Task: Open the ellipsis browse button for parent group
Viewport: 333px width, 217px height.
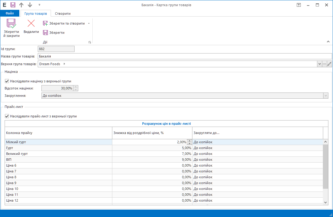Action: [x=324, y=64]
